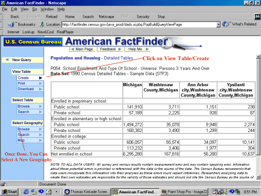The width and height of the screenshot is (261, 196).
Task: Open the Bookmarks icon menu
Action: (x=21, y=24)
